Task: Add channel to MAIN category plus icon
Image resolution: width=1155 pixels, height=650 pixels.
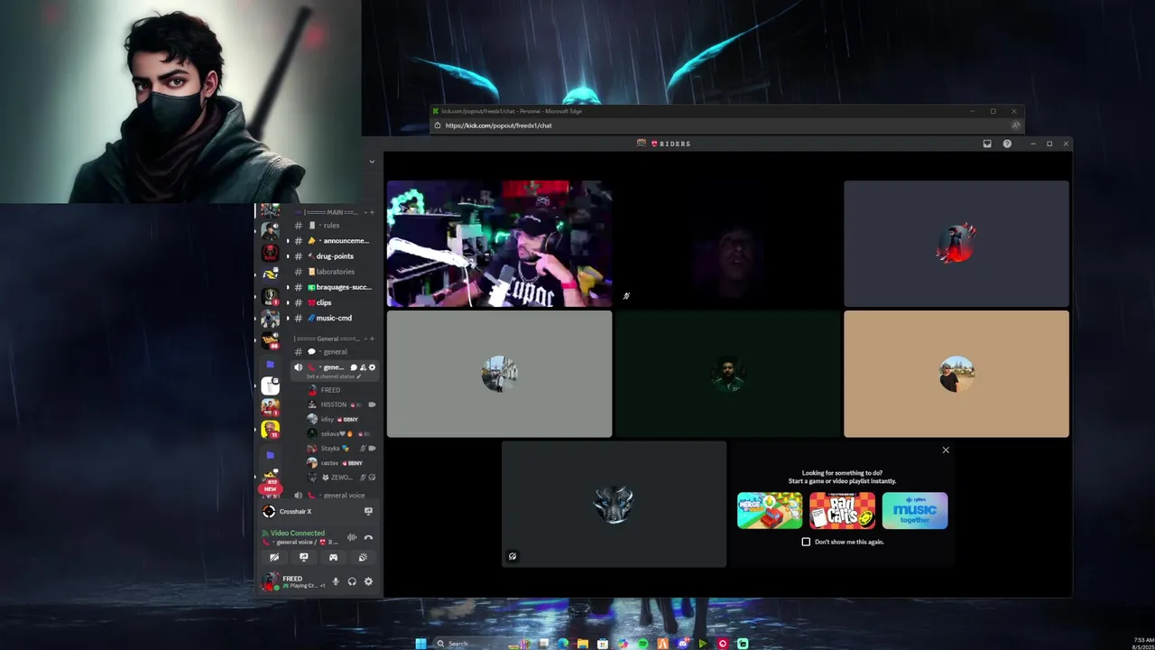Action: click(371, 212)
